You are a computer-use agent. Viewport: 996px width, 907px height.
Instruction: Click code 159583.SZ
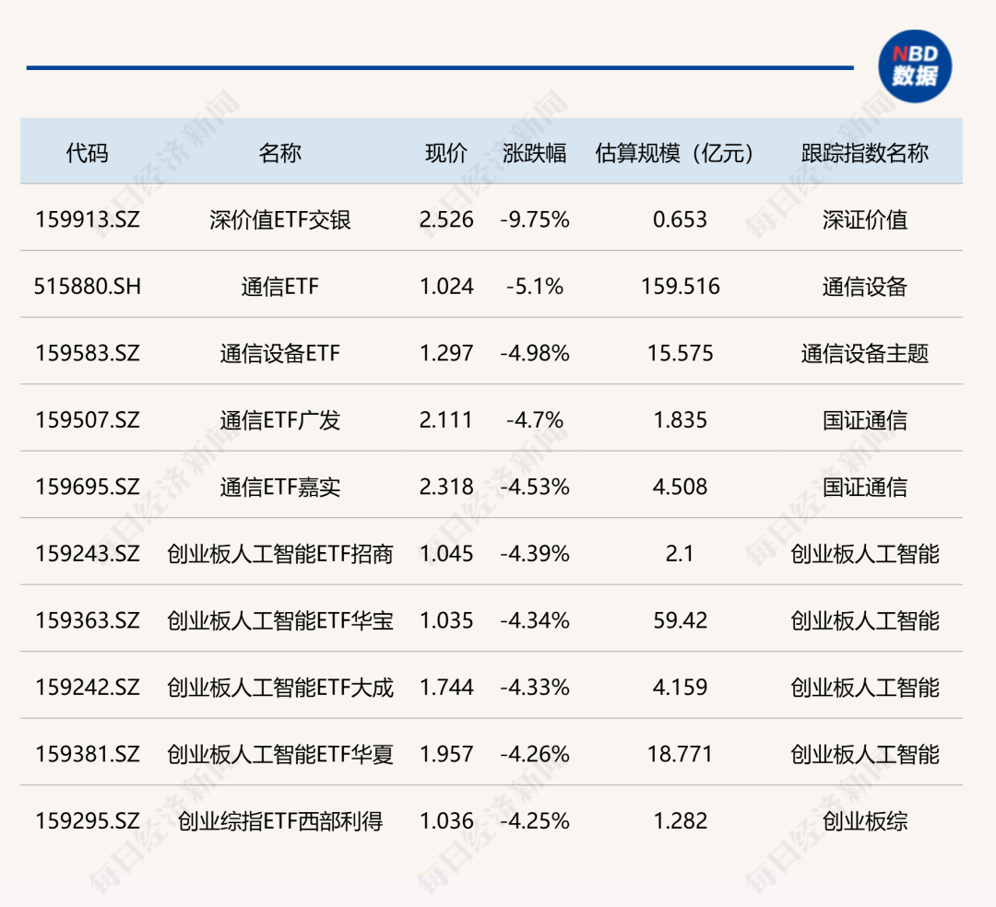click(87, 353)
